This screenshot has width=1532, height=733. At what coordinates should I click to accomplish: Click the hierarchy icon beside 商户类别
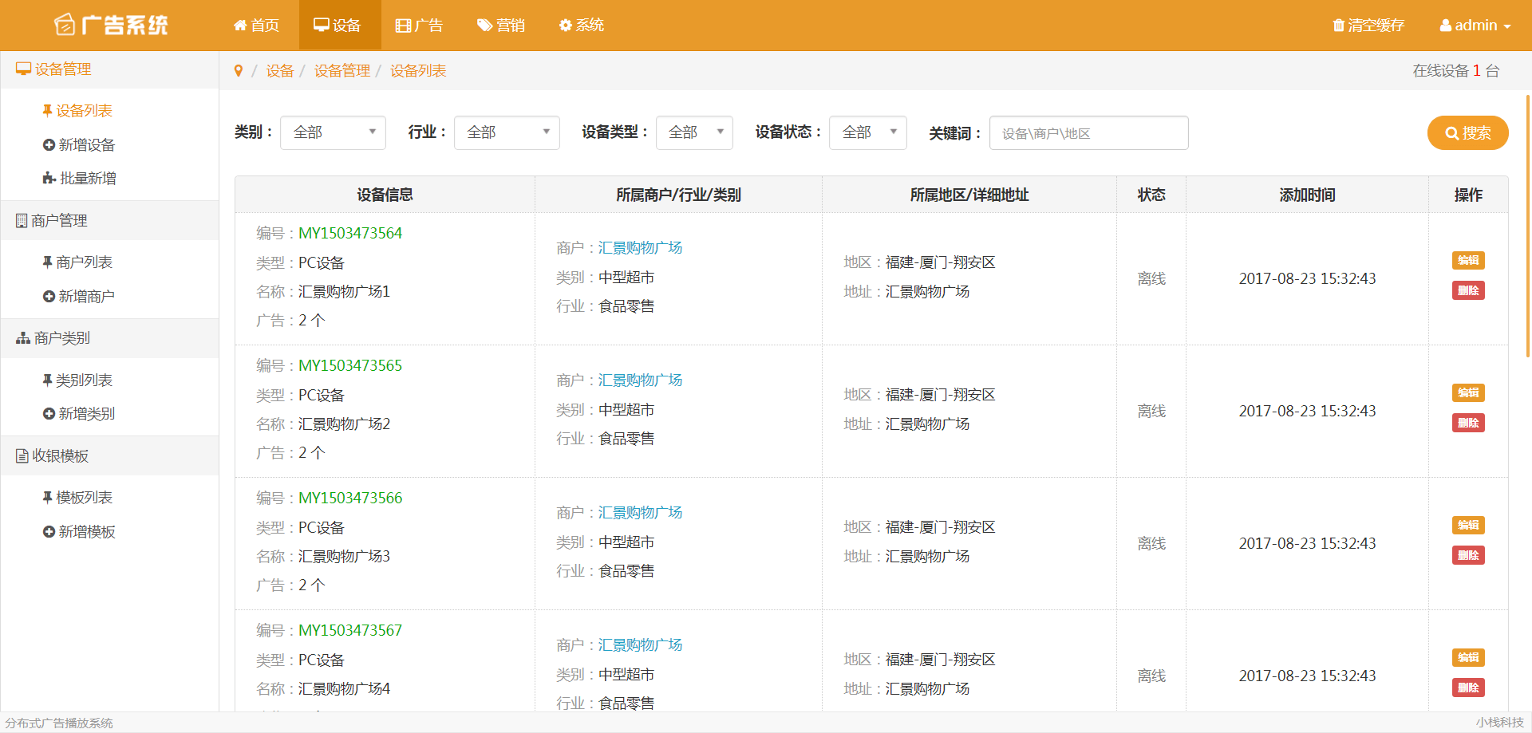(x=23, y=339)
